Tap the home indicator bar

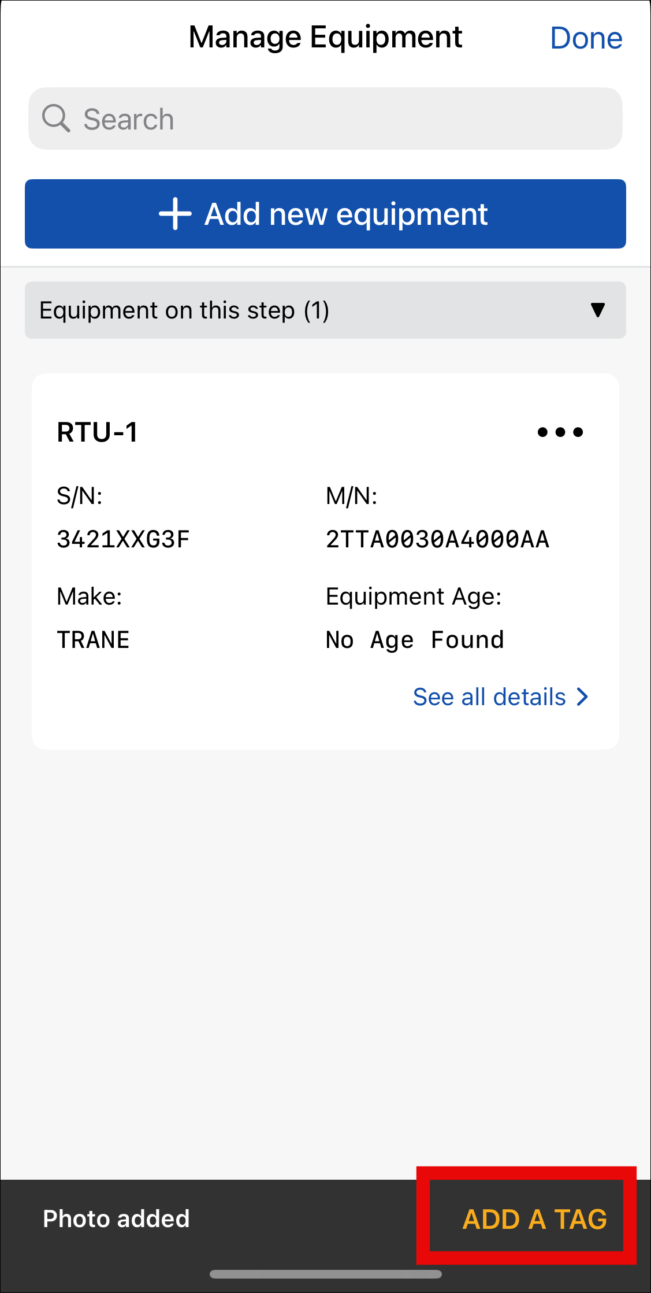[325, 1274]
